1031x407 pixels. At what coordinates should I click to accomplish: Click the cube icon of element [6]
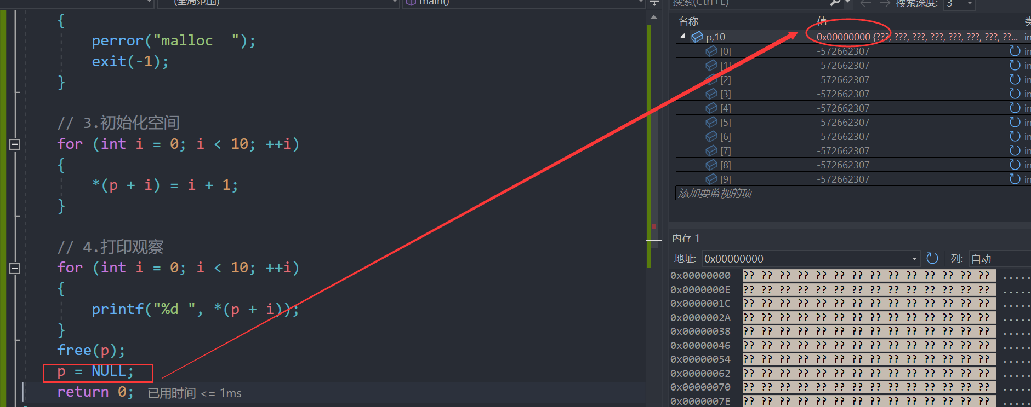pos(711,136)
